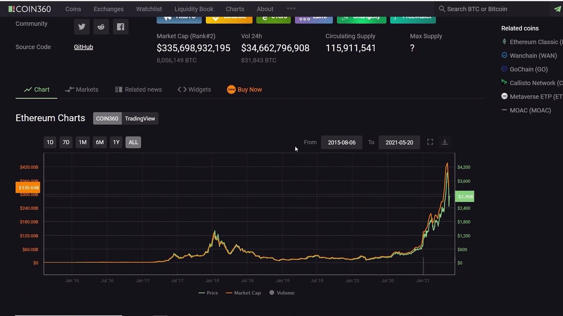Switch chart source to COIN360
Image resolution: width=563 pixels, height=316 pixels.
click(107, 118)
